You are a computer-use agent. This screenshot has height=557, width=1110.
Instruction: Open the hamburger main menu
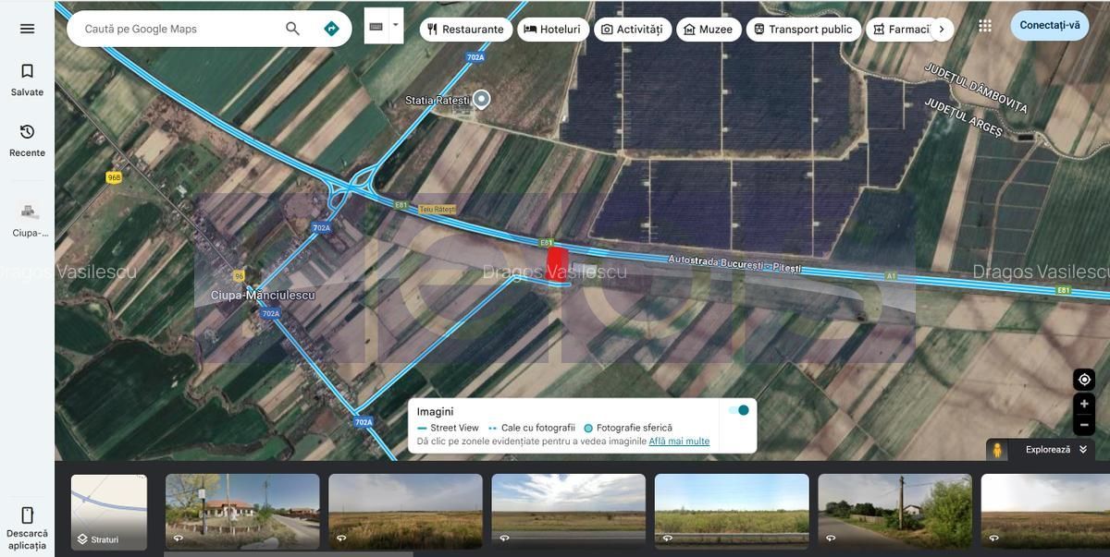click(26, 27)
